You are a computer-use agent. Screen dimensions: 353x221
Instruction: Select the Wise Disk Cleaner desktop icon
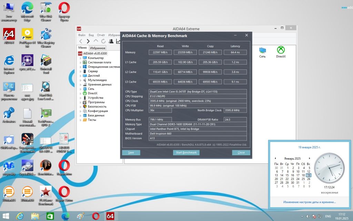[46, 12]
